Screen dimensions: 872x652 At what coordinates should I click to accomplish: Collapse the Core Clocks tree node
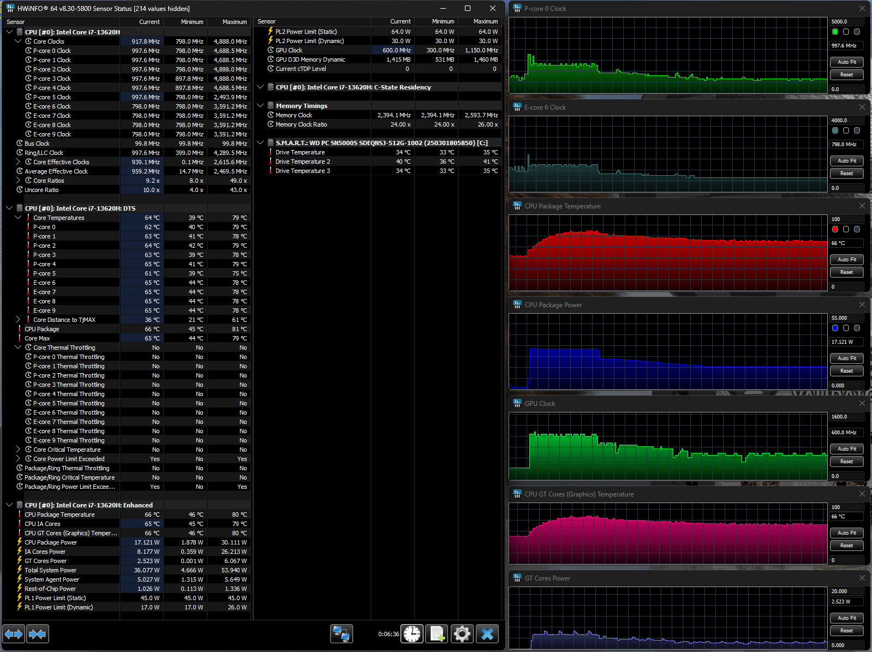[x=18, y=41]
